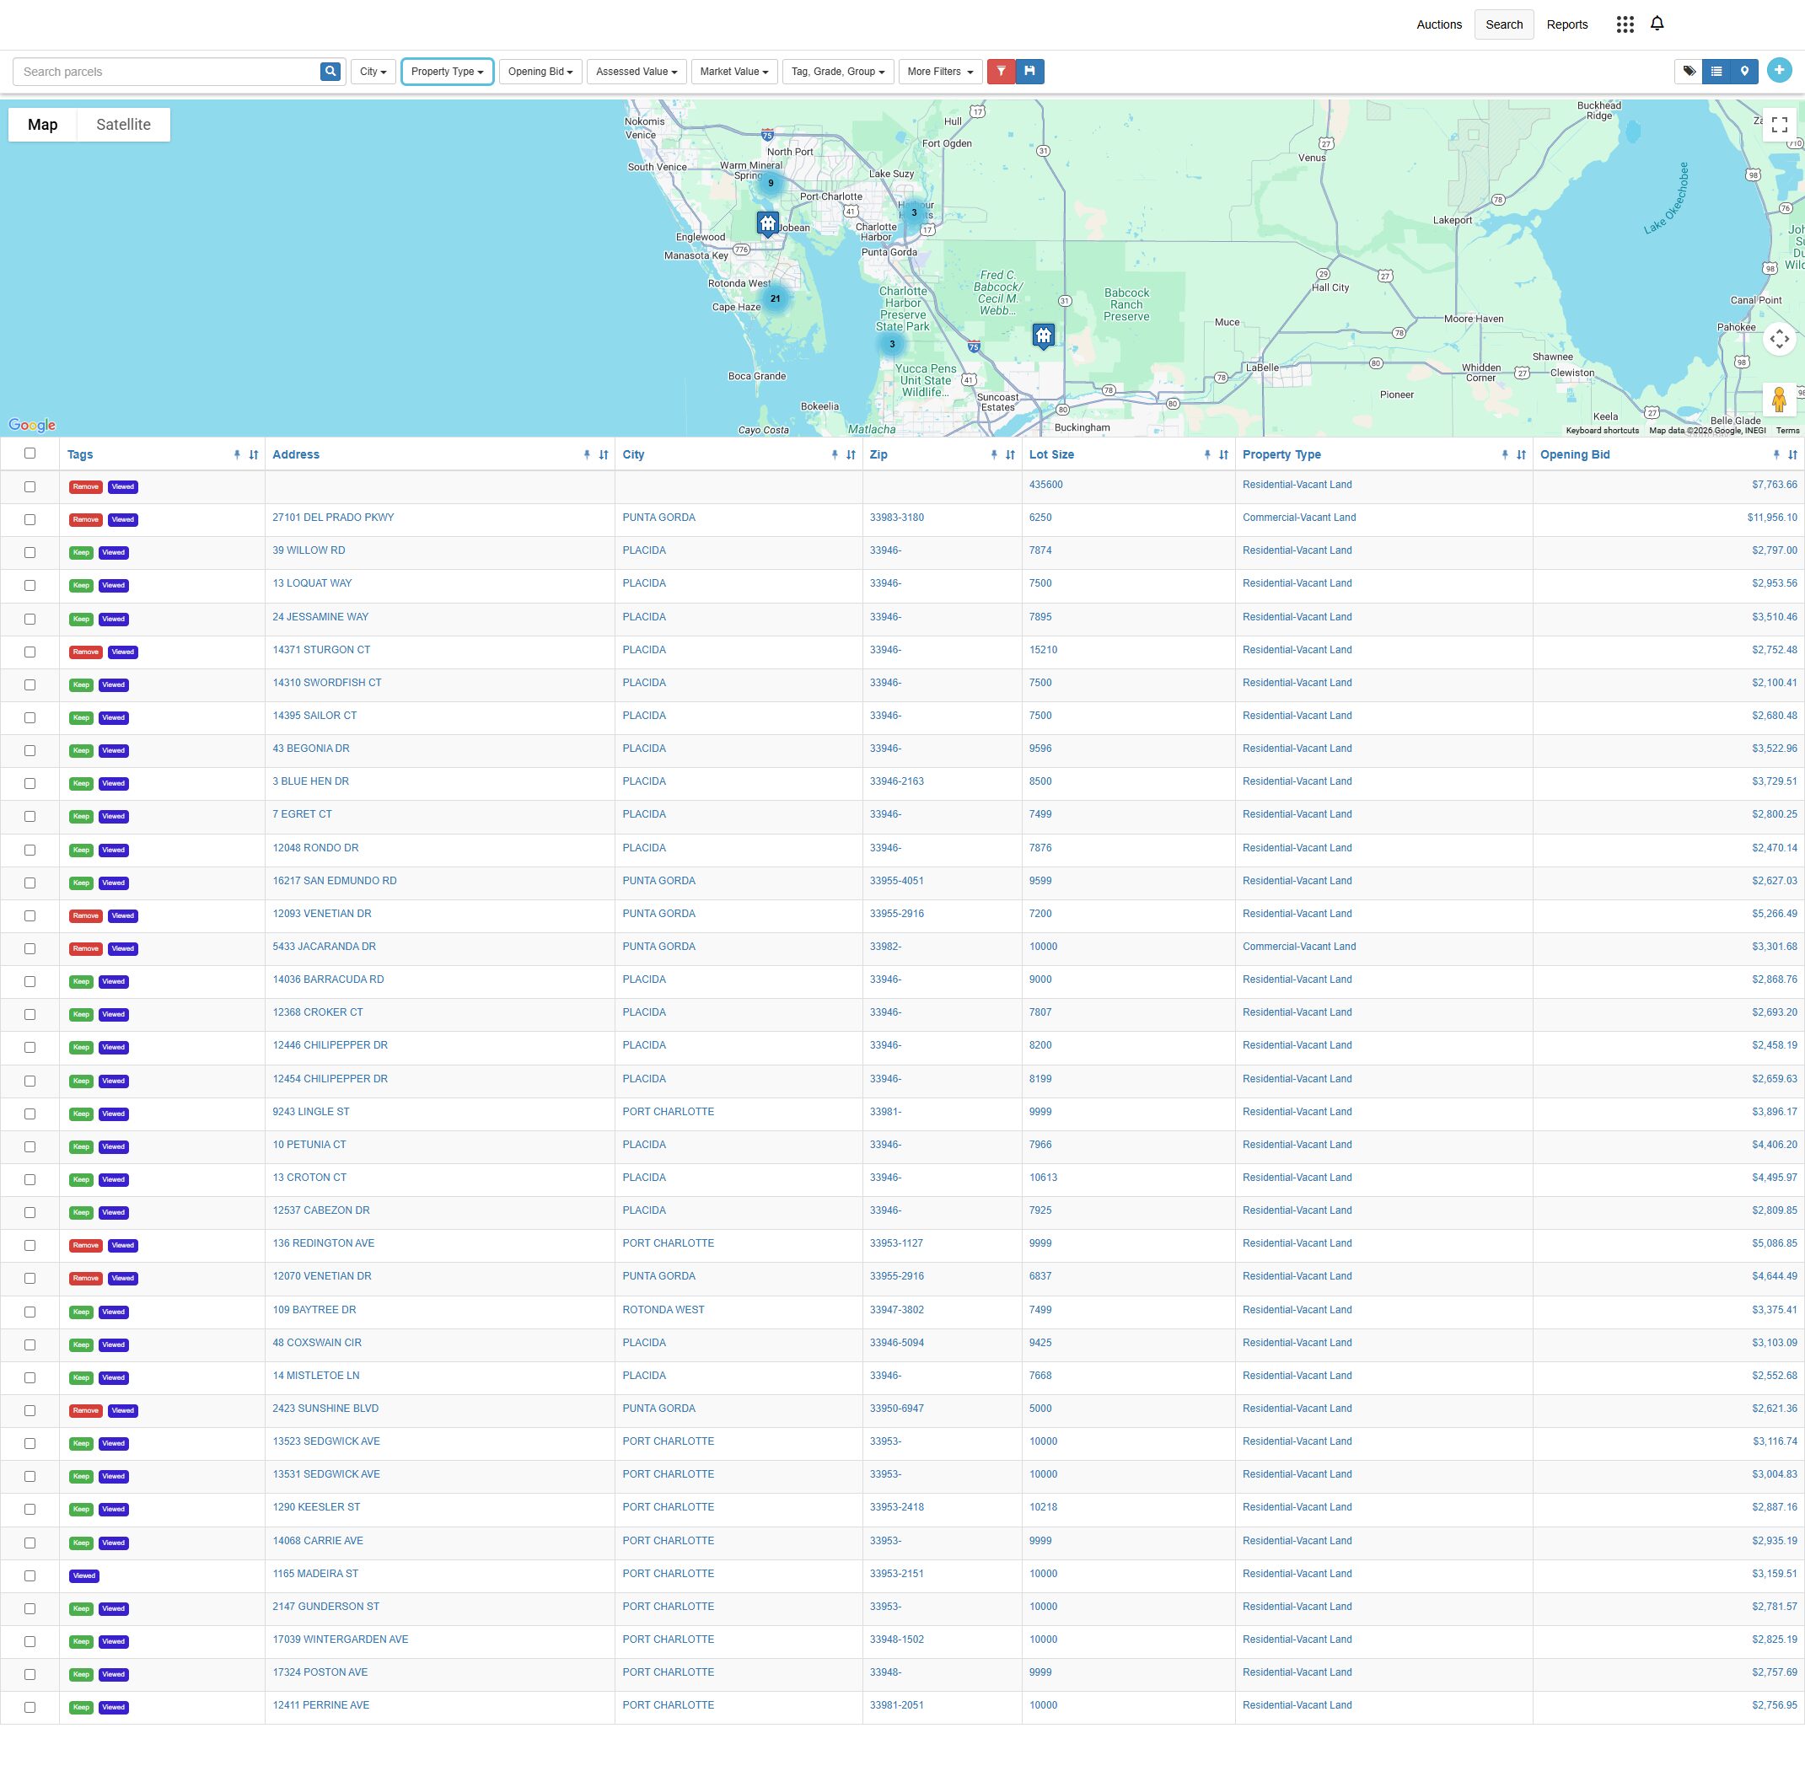Open the notifications bell
This screenshot has width=1805, height=1771.
(1657, 24)
